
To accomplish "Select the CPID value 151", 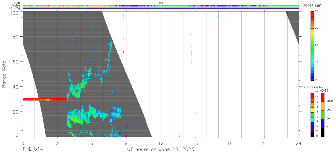I will tap(161, 3).
